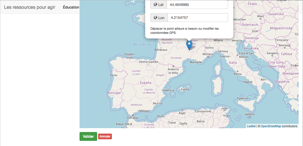The width and height of the screenshot is (303, 146).
Task: Click the Constantine city label
Action: [x=203, y=111]
